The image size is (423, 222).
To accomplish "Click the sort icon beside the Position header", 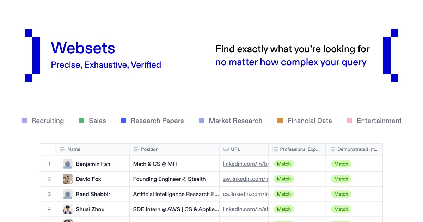I will pyautogui.click(x=135, y=149).
